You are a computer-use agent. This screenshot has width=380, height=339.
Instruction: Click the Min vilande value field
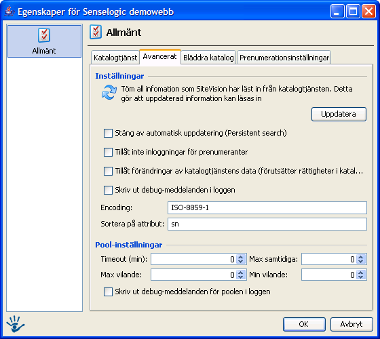click(329, 275)
